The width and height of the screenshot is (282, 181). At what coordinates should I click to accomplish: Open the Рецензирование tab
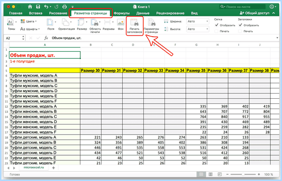[170, 13]
